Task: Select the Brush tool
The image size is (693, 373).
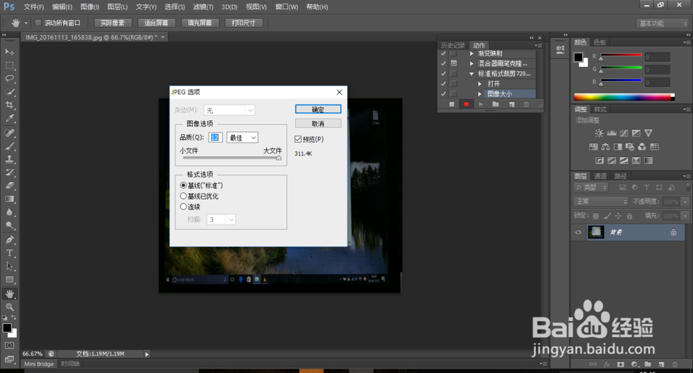Action: [x=9, y=146]
